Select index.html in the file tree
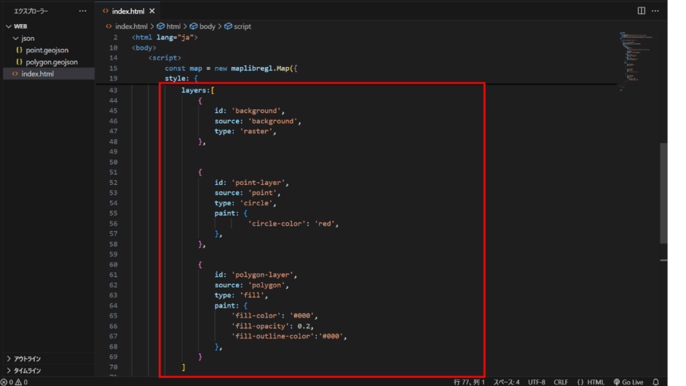 (37, 74)
